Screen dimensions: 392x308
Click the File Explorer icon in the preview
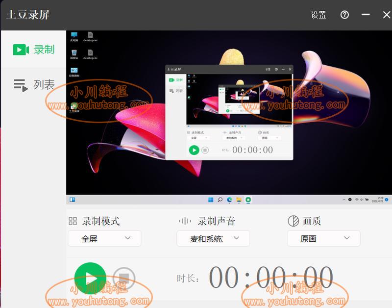pyautogui.click(x=239, y=200)
